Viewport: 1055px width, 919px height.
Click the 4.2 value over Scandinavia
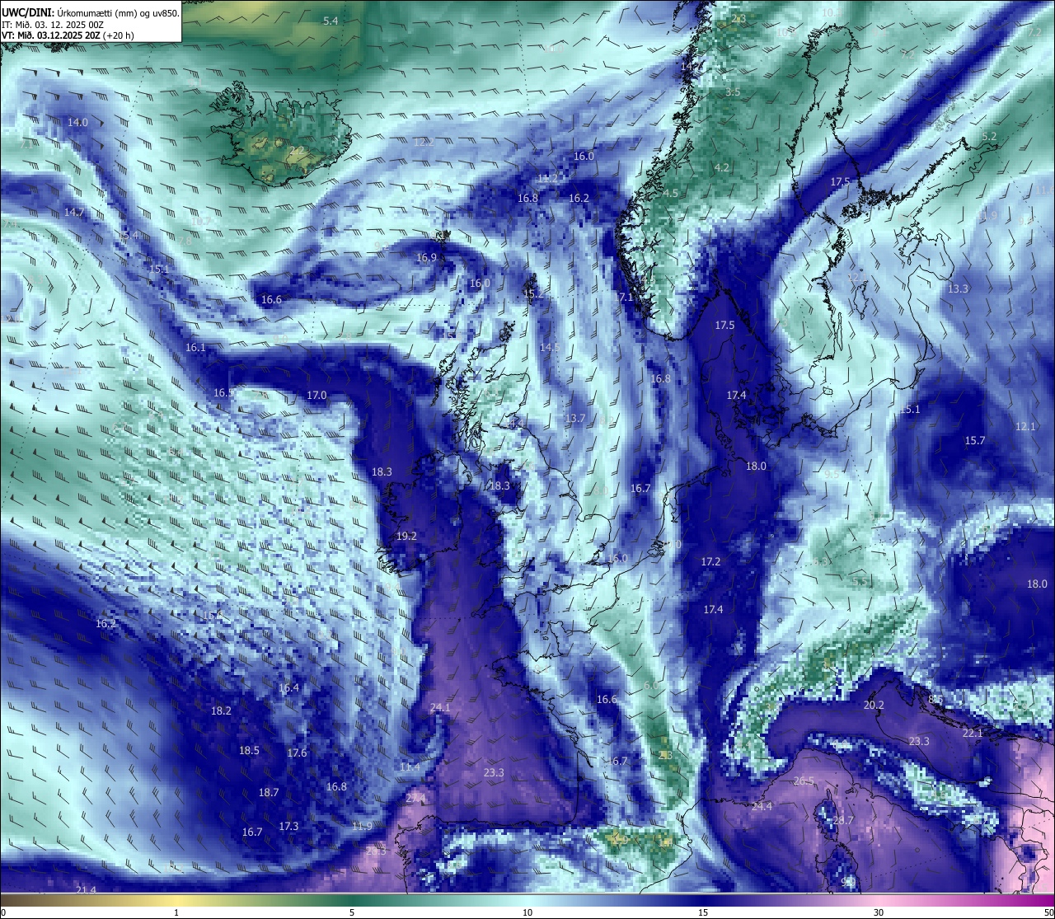(721, 167)
